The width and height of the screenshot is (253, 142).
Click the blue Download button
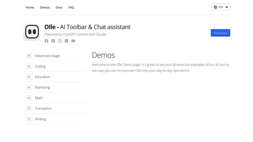point(220,33)
